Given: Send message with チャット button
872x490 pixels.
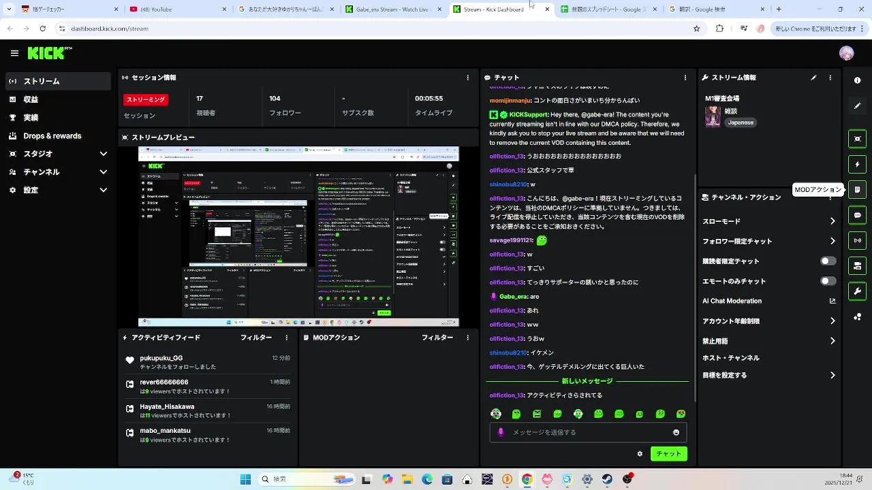Looking at the screenshot, I should [x=669, y=454].
